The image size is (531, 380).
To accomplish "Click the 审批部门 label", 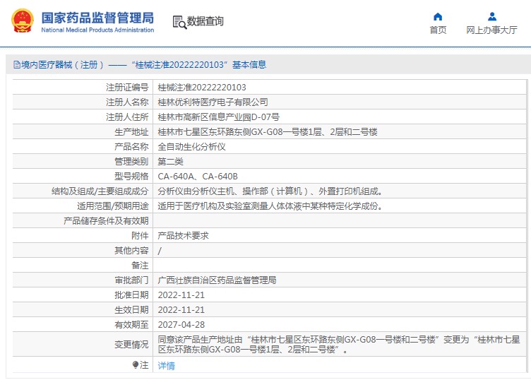I will click(131, 280).
